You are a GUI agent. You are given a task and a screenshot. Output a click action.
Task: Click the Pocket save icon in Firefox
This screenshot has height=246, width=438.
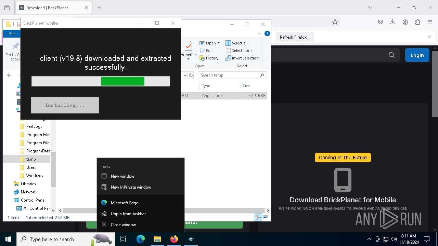[381, 22]
